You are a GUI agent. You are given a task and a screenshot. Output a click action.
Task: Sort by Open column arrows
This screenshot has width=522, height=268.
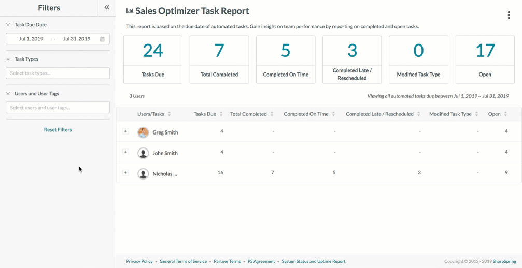click(x=505, y=114)
